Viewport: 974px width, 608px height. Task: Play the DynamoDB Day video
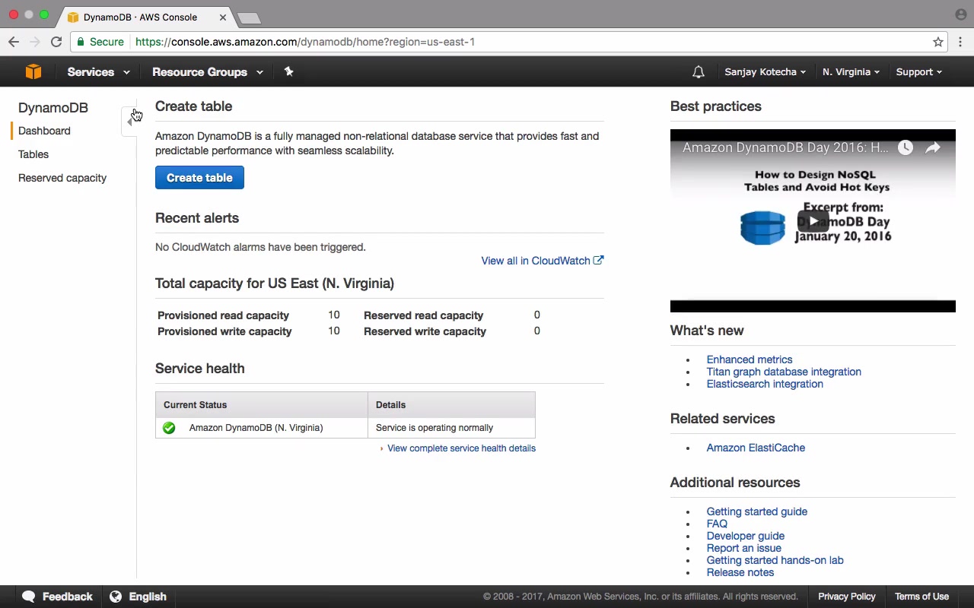pyautogui.click(x=813, y=221)
